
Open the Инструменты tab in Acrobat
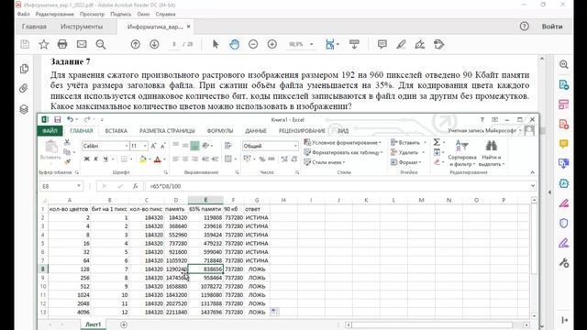click(x=82, y=27)
